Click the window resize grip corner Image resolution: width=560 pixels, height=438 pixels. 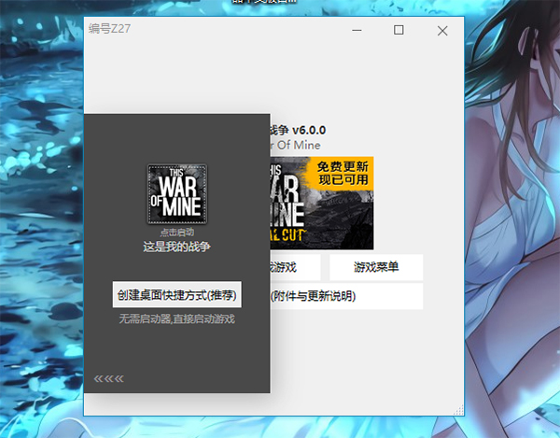[x=458, y=410]
